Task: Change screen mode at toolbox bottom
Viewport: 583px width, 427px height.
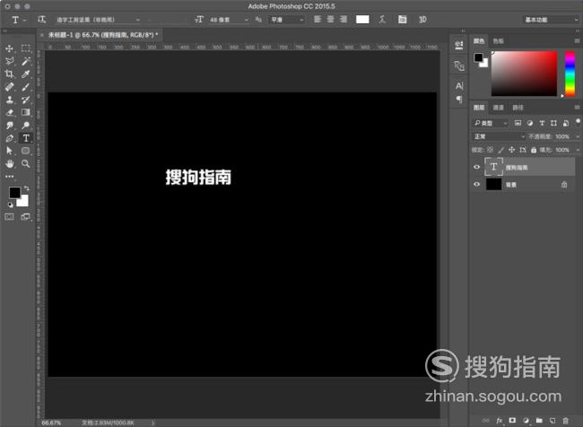Action: [x=26, y=217]
